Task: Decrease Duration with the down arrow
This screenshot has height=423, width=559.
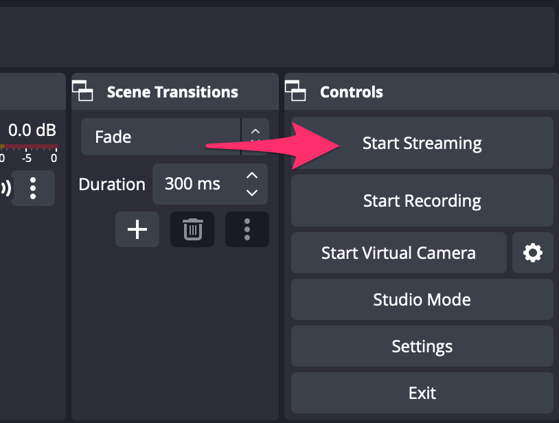Action: (x=252, y=193)
